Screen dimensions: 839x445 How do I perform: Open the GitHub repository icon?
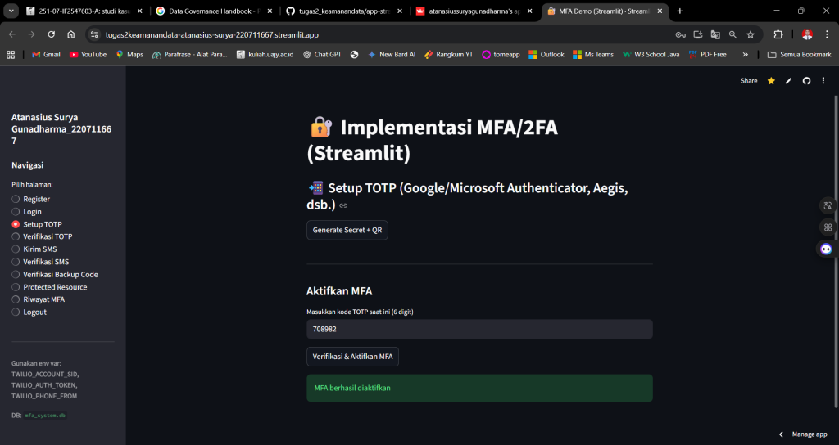(x=806, y=81)
